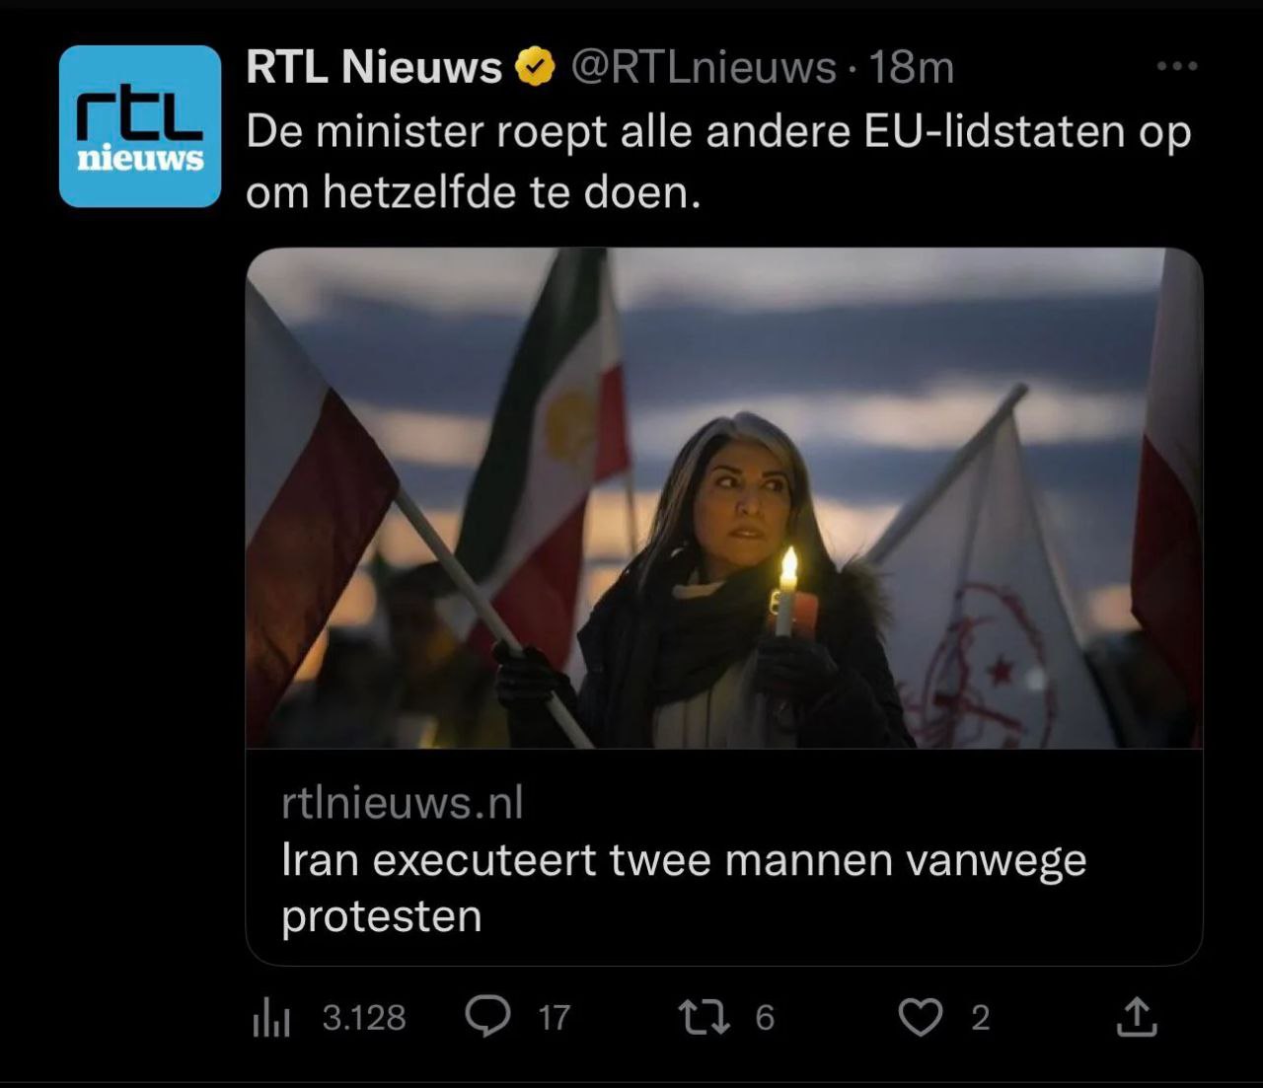This screenshot has width=1263, height=1088.
Task: Like the tweet with the heart icon
Action: click(921, 1017)
